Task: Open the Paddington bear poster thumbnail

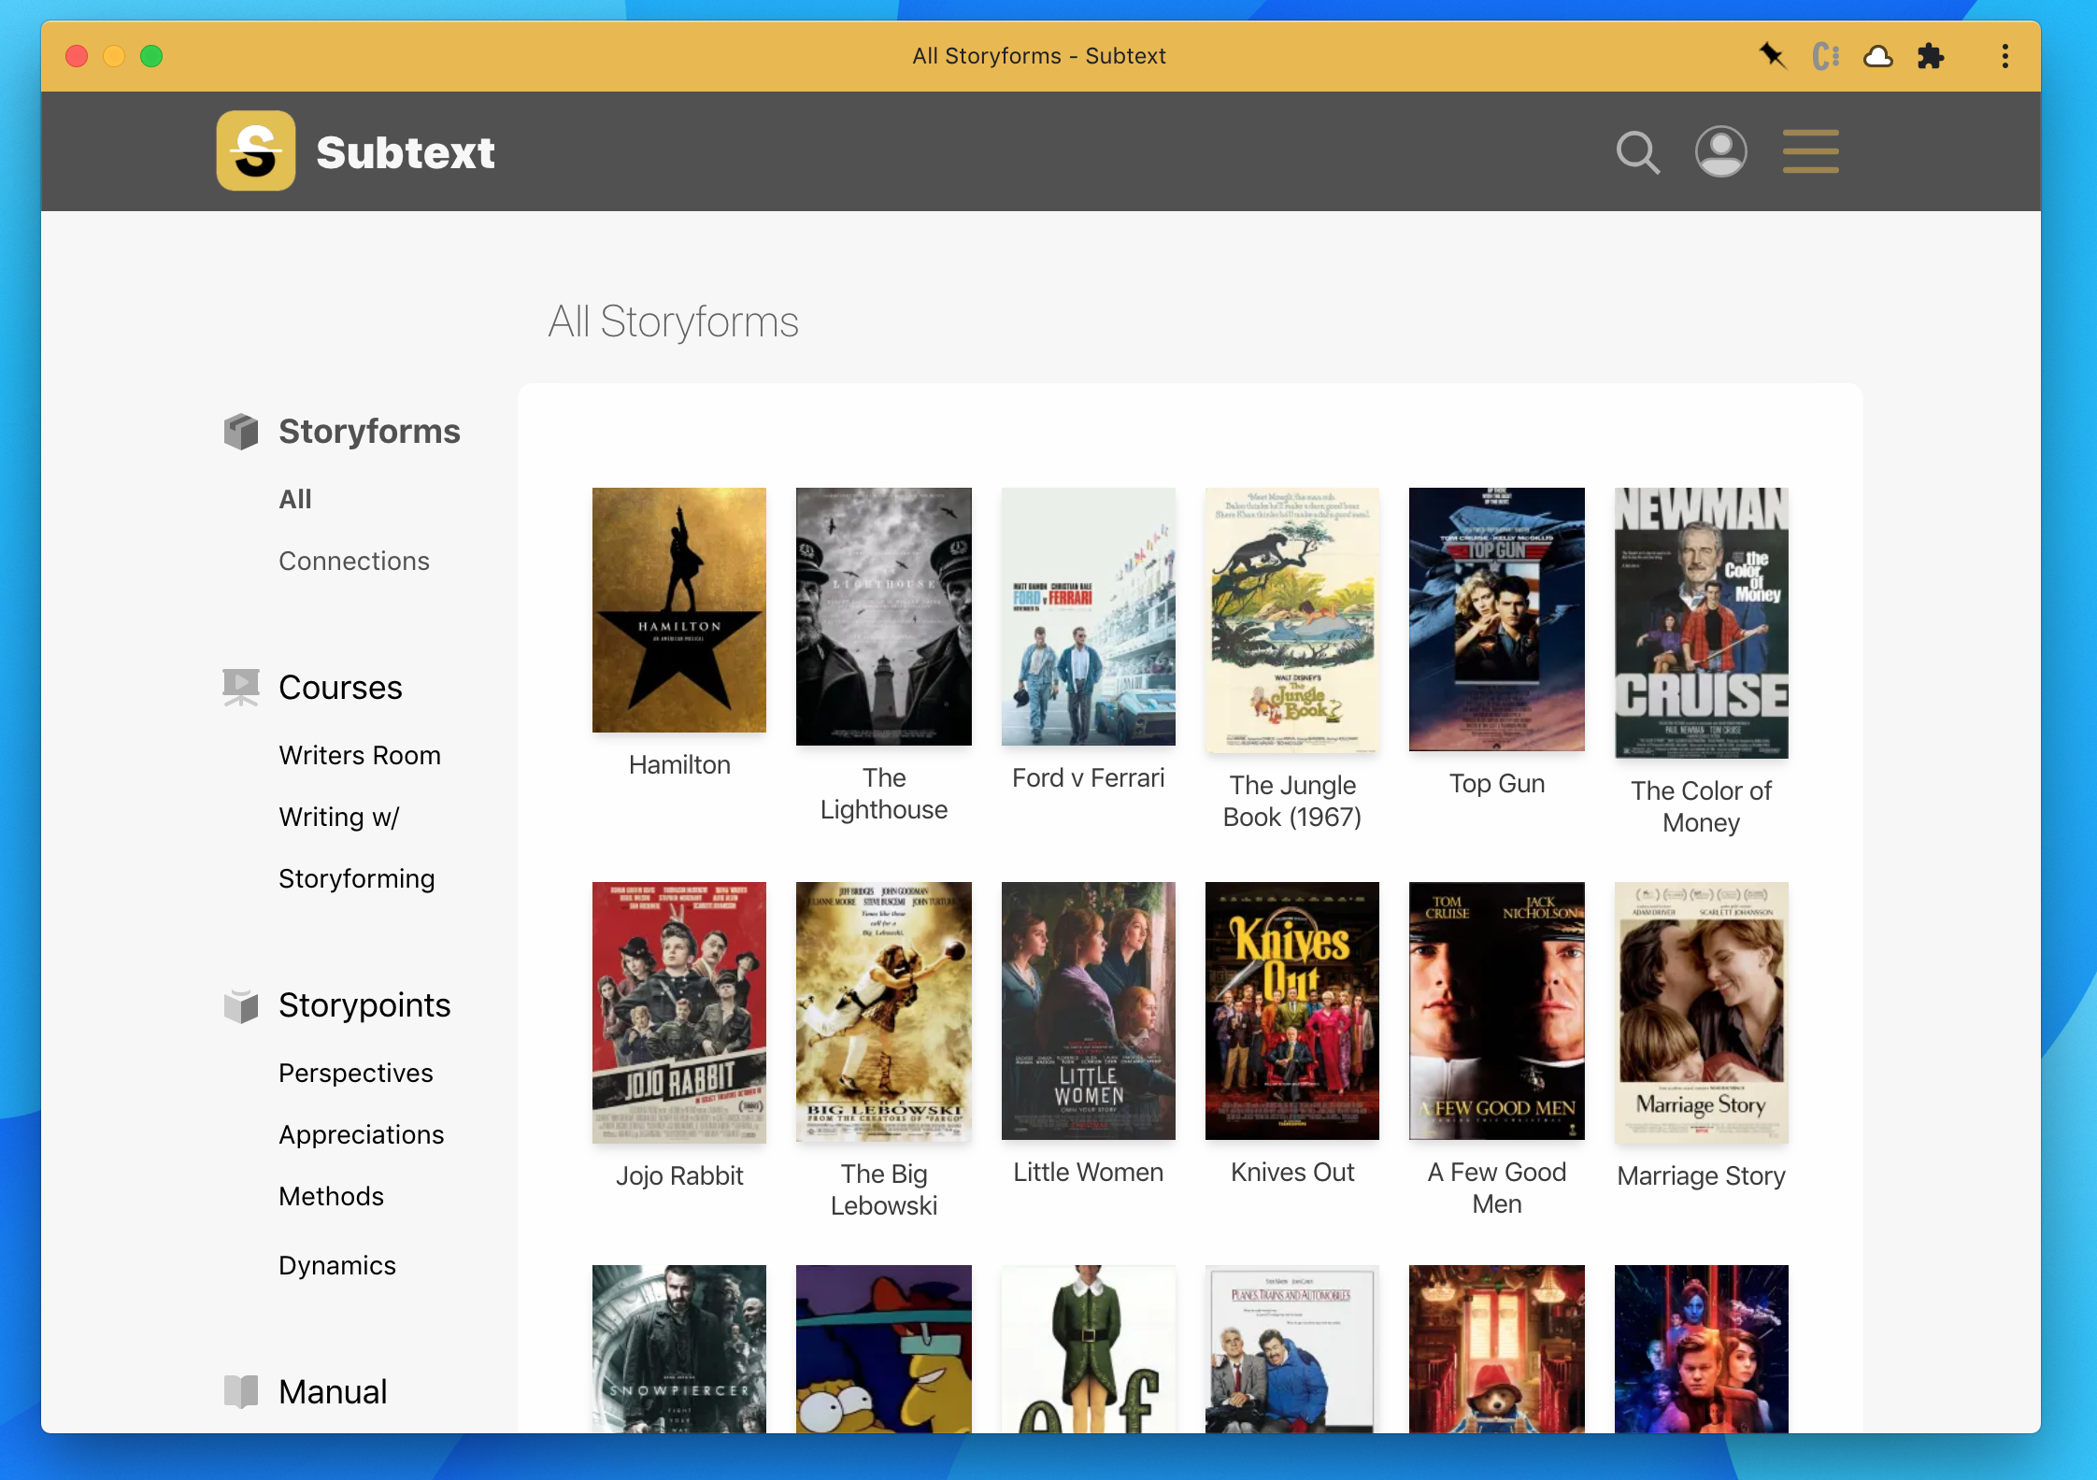Action: 1497,1349
